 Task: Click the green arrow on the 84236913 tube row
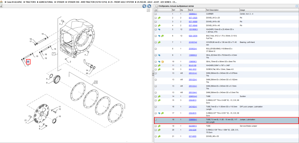tap(159, 126)
